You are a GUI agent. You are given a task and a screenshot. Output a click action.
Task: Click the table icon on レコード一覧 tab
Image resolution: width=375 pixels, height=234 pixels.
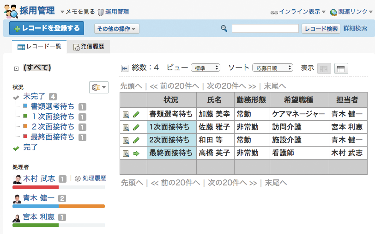click(x=21, y=47)
